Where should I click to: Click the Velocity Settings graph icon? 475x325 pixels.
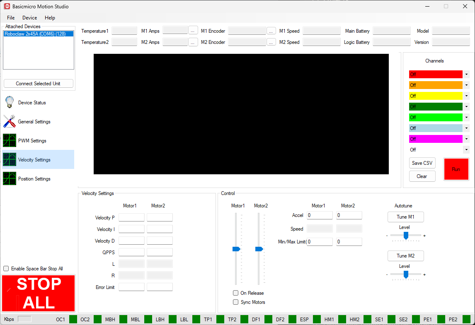(x=10, y=159)
